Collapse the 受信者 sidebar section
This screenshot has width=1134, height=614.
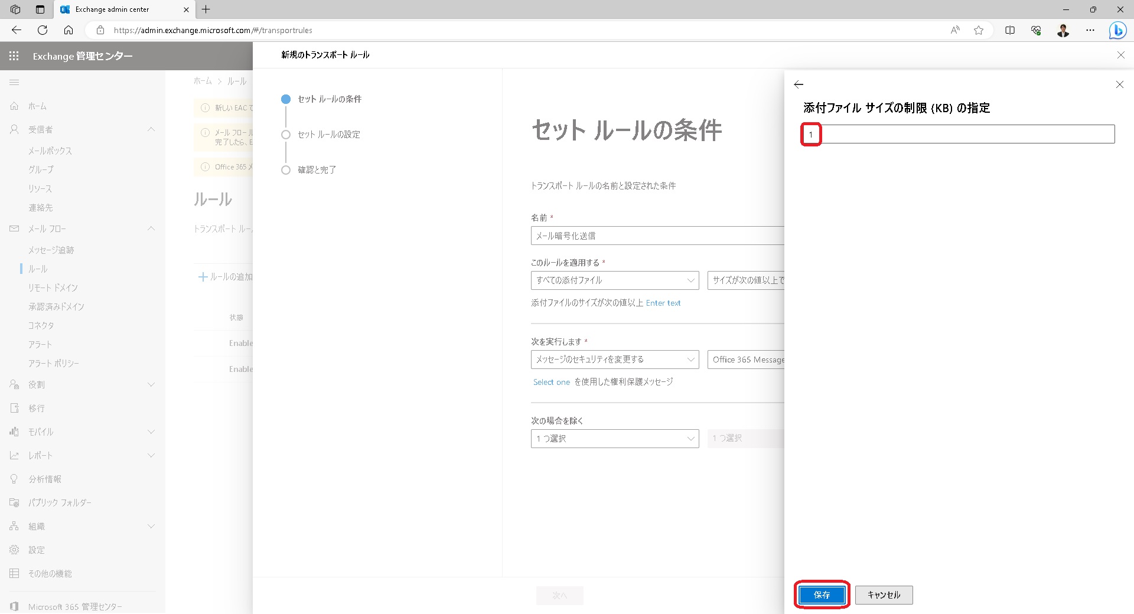[151, 129]
